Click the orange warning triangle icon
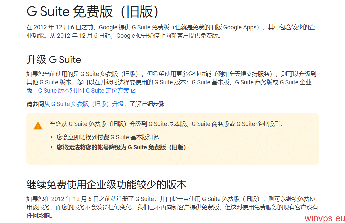Viewport: 345px width, 223px height. pos(38,126)
